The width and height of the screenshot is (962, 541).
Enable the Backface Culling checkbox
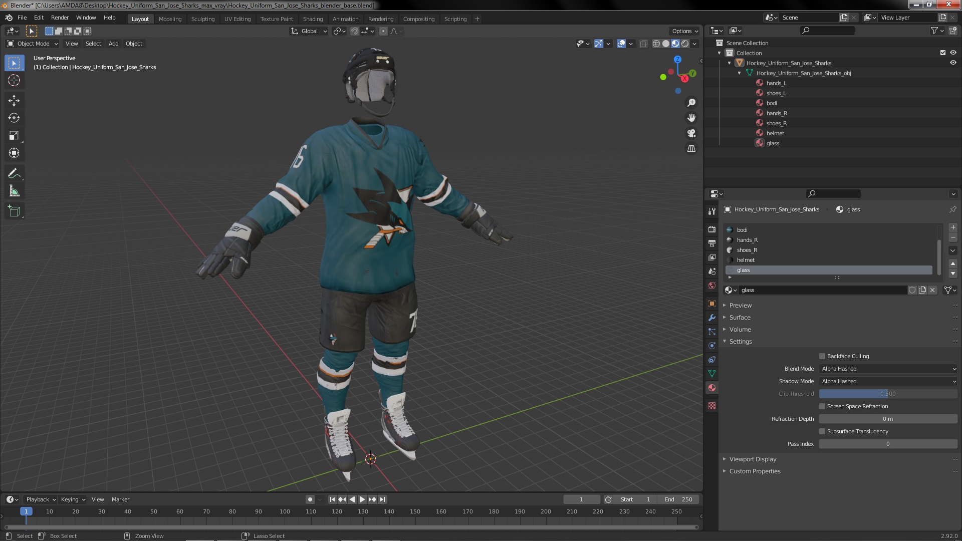pyautogui.click(x=822, y=356)
